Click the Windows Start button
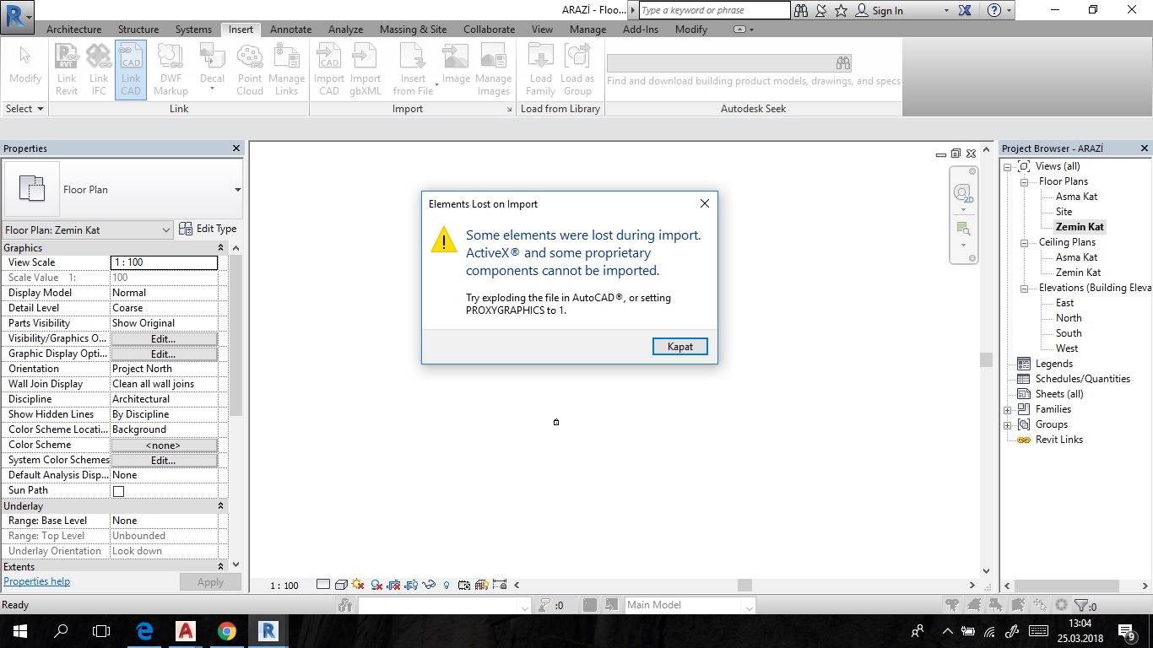 (19, 630)
